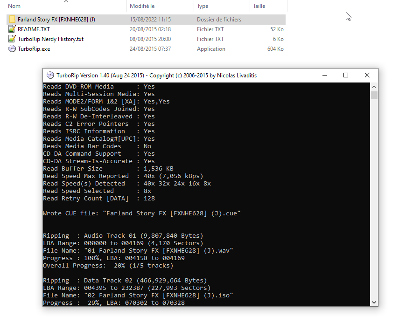Image resolution: width=420 pixels, height=323 pixels.
Task: Click the Reads ISRC Information line
Action: pos(99,131)
